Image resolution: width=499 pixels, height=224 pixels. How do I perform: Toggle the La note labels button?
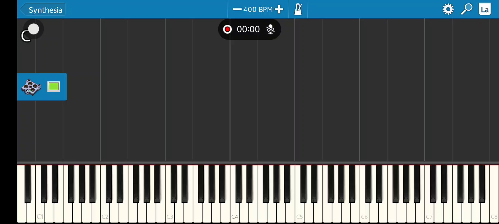click(485, 9)
